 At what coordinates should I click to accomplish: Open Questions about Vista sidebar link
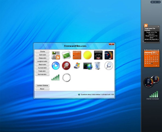(97, 95)
